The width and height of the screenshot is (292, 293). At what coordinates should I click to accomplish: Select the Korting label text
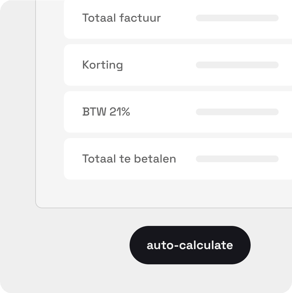click(103, 65)
